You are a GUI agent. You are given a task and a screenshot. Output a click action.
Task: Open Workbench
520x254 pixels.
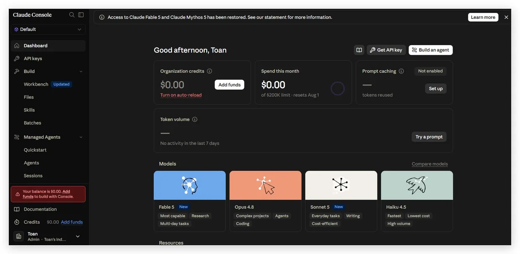(x=36, y=84)
